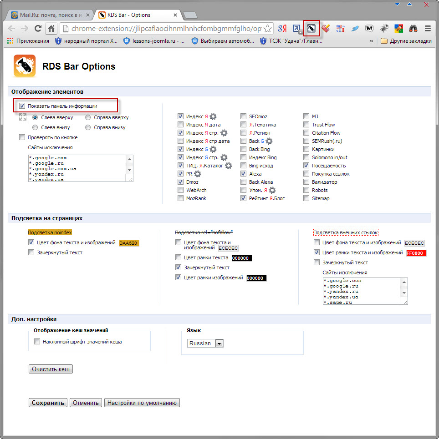Open a new browser tab
This screenshot has height=439, width=439.
click(190, 15)
